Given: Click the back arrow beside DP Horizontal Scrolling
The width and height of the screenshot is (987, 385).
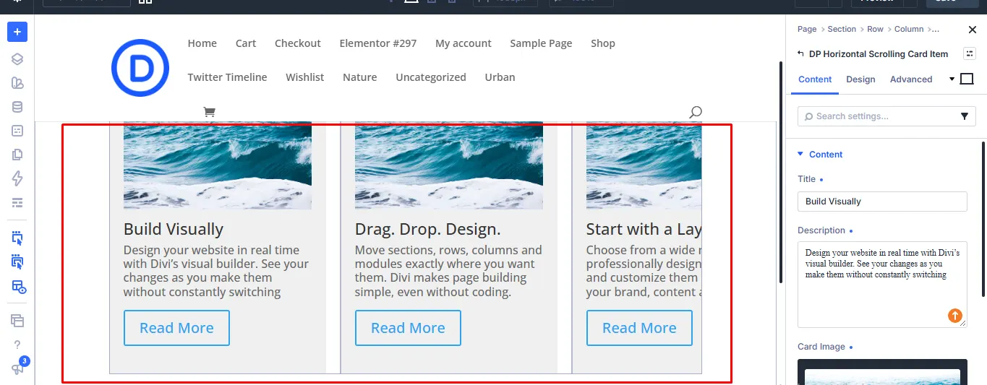Looking at the screenshot, I should [800, 53].
